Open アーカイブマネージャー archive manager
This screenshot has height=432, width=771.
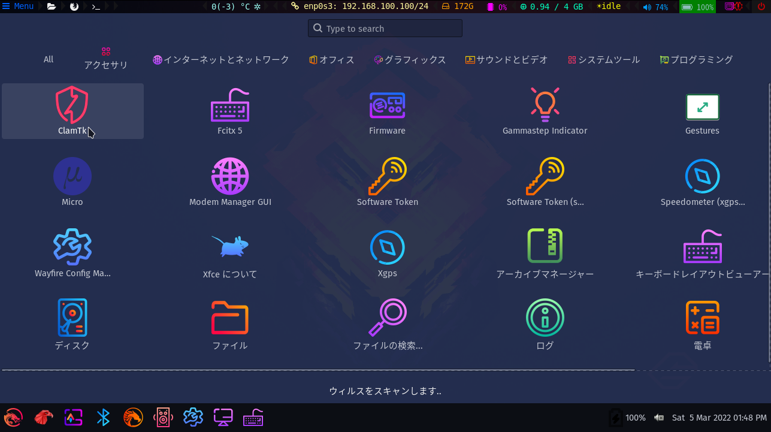tap(545, 254)
